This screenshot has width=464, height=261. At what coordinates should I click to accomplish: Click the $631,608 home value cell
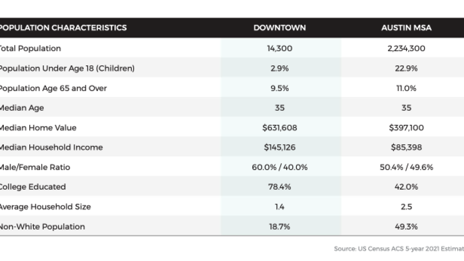[x=279, y=127]
